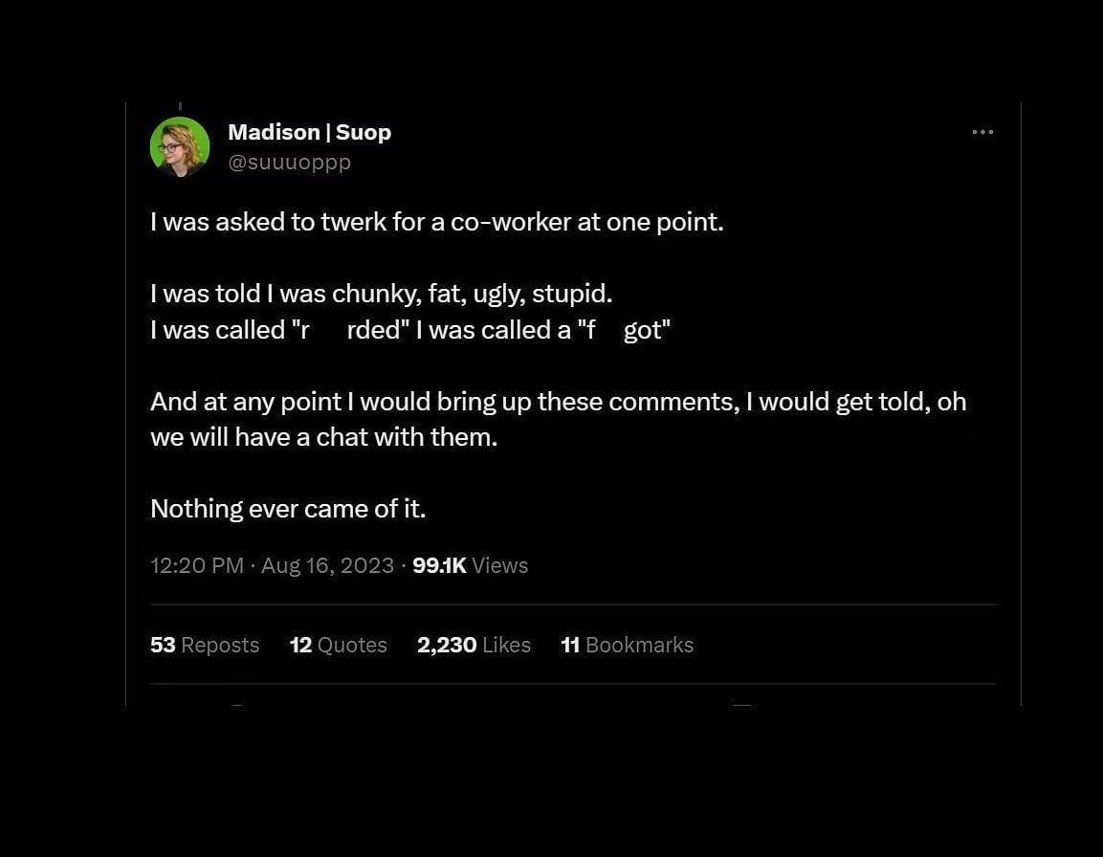View accounts that liked the tweet
The image size is (1103, 857).
pyautogui.click(x=474, y=645)
